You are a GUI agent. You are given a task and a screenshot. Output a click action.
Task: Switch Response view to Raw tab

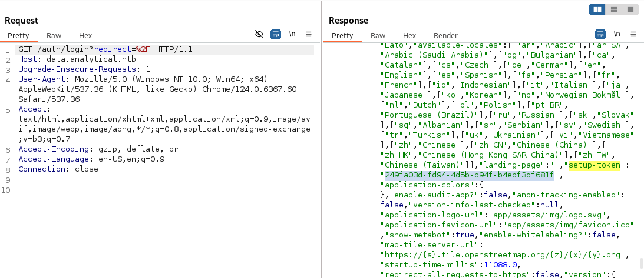click(378, 35)
